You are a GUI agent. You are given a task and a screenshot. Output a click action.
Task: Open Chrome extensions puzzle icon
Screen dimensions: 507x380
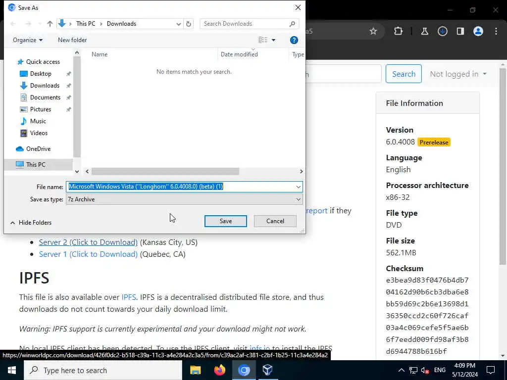click(399, 31)
